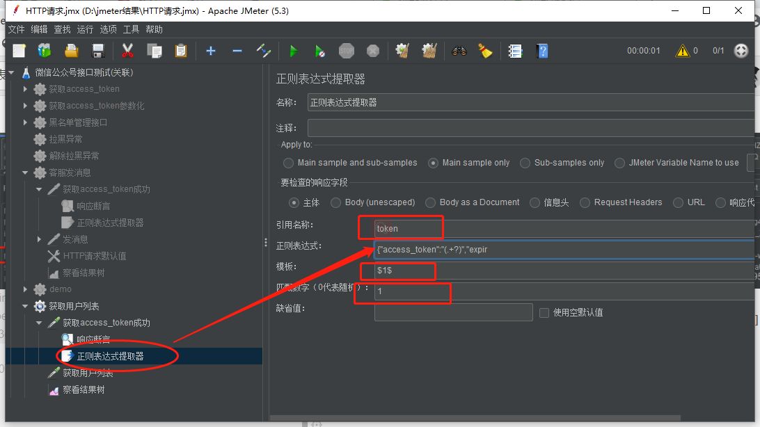The height and width of the screenshot is (427, 760).
Task: Click the Clear results broom-gear icon
Action: (402, 51)
